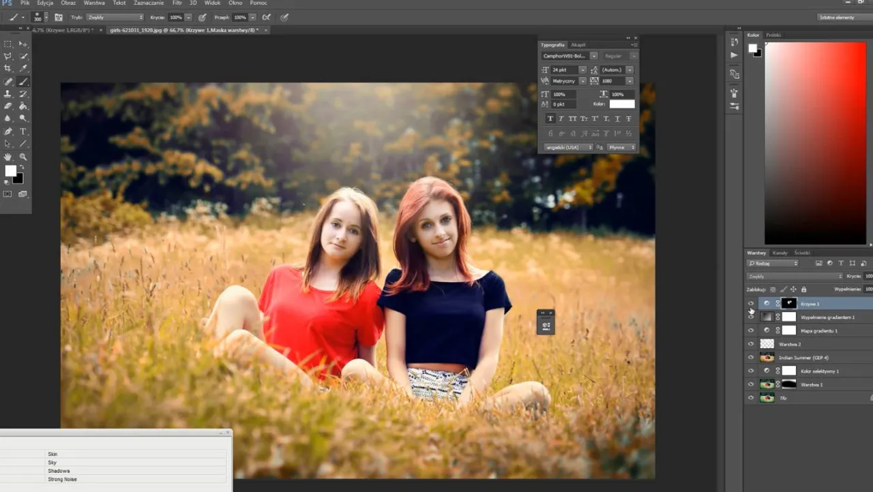Activate the Horizontal Type tool
873x492 pixels.
pyautogui.click(x=23, y=131)
